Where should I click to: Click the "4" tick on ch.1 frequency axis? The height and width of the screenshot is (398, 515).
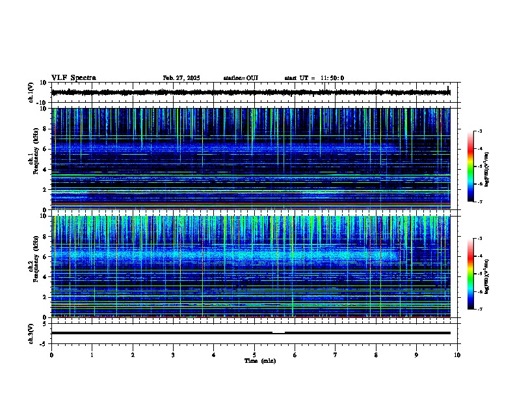pyautogui.click(x=46, y=170)
